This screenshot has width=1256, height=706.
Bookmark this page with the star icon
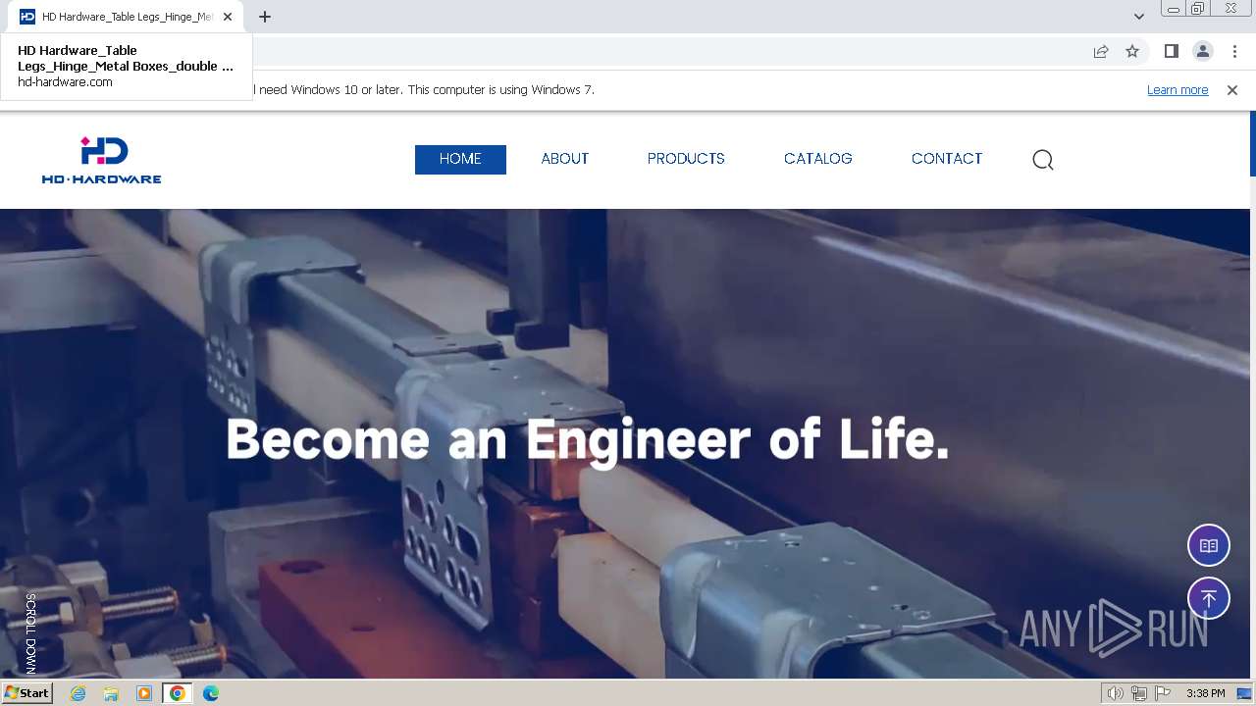(1132, 51)
